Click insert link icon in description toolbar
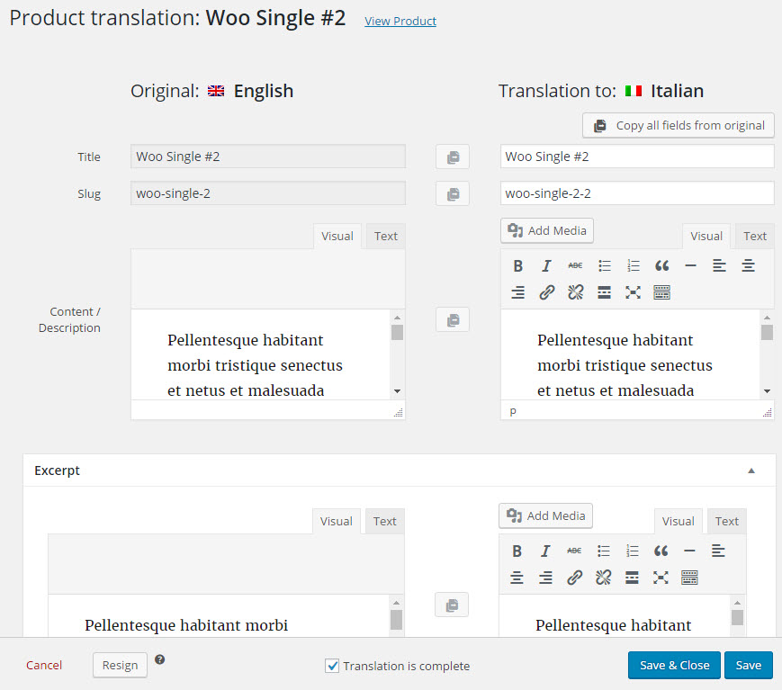Viewport: 782px width, 690px height. click(x=546, y=292)
